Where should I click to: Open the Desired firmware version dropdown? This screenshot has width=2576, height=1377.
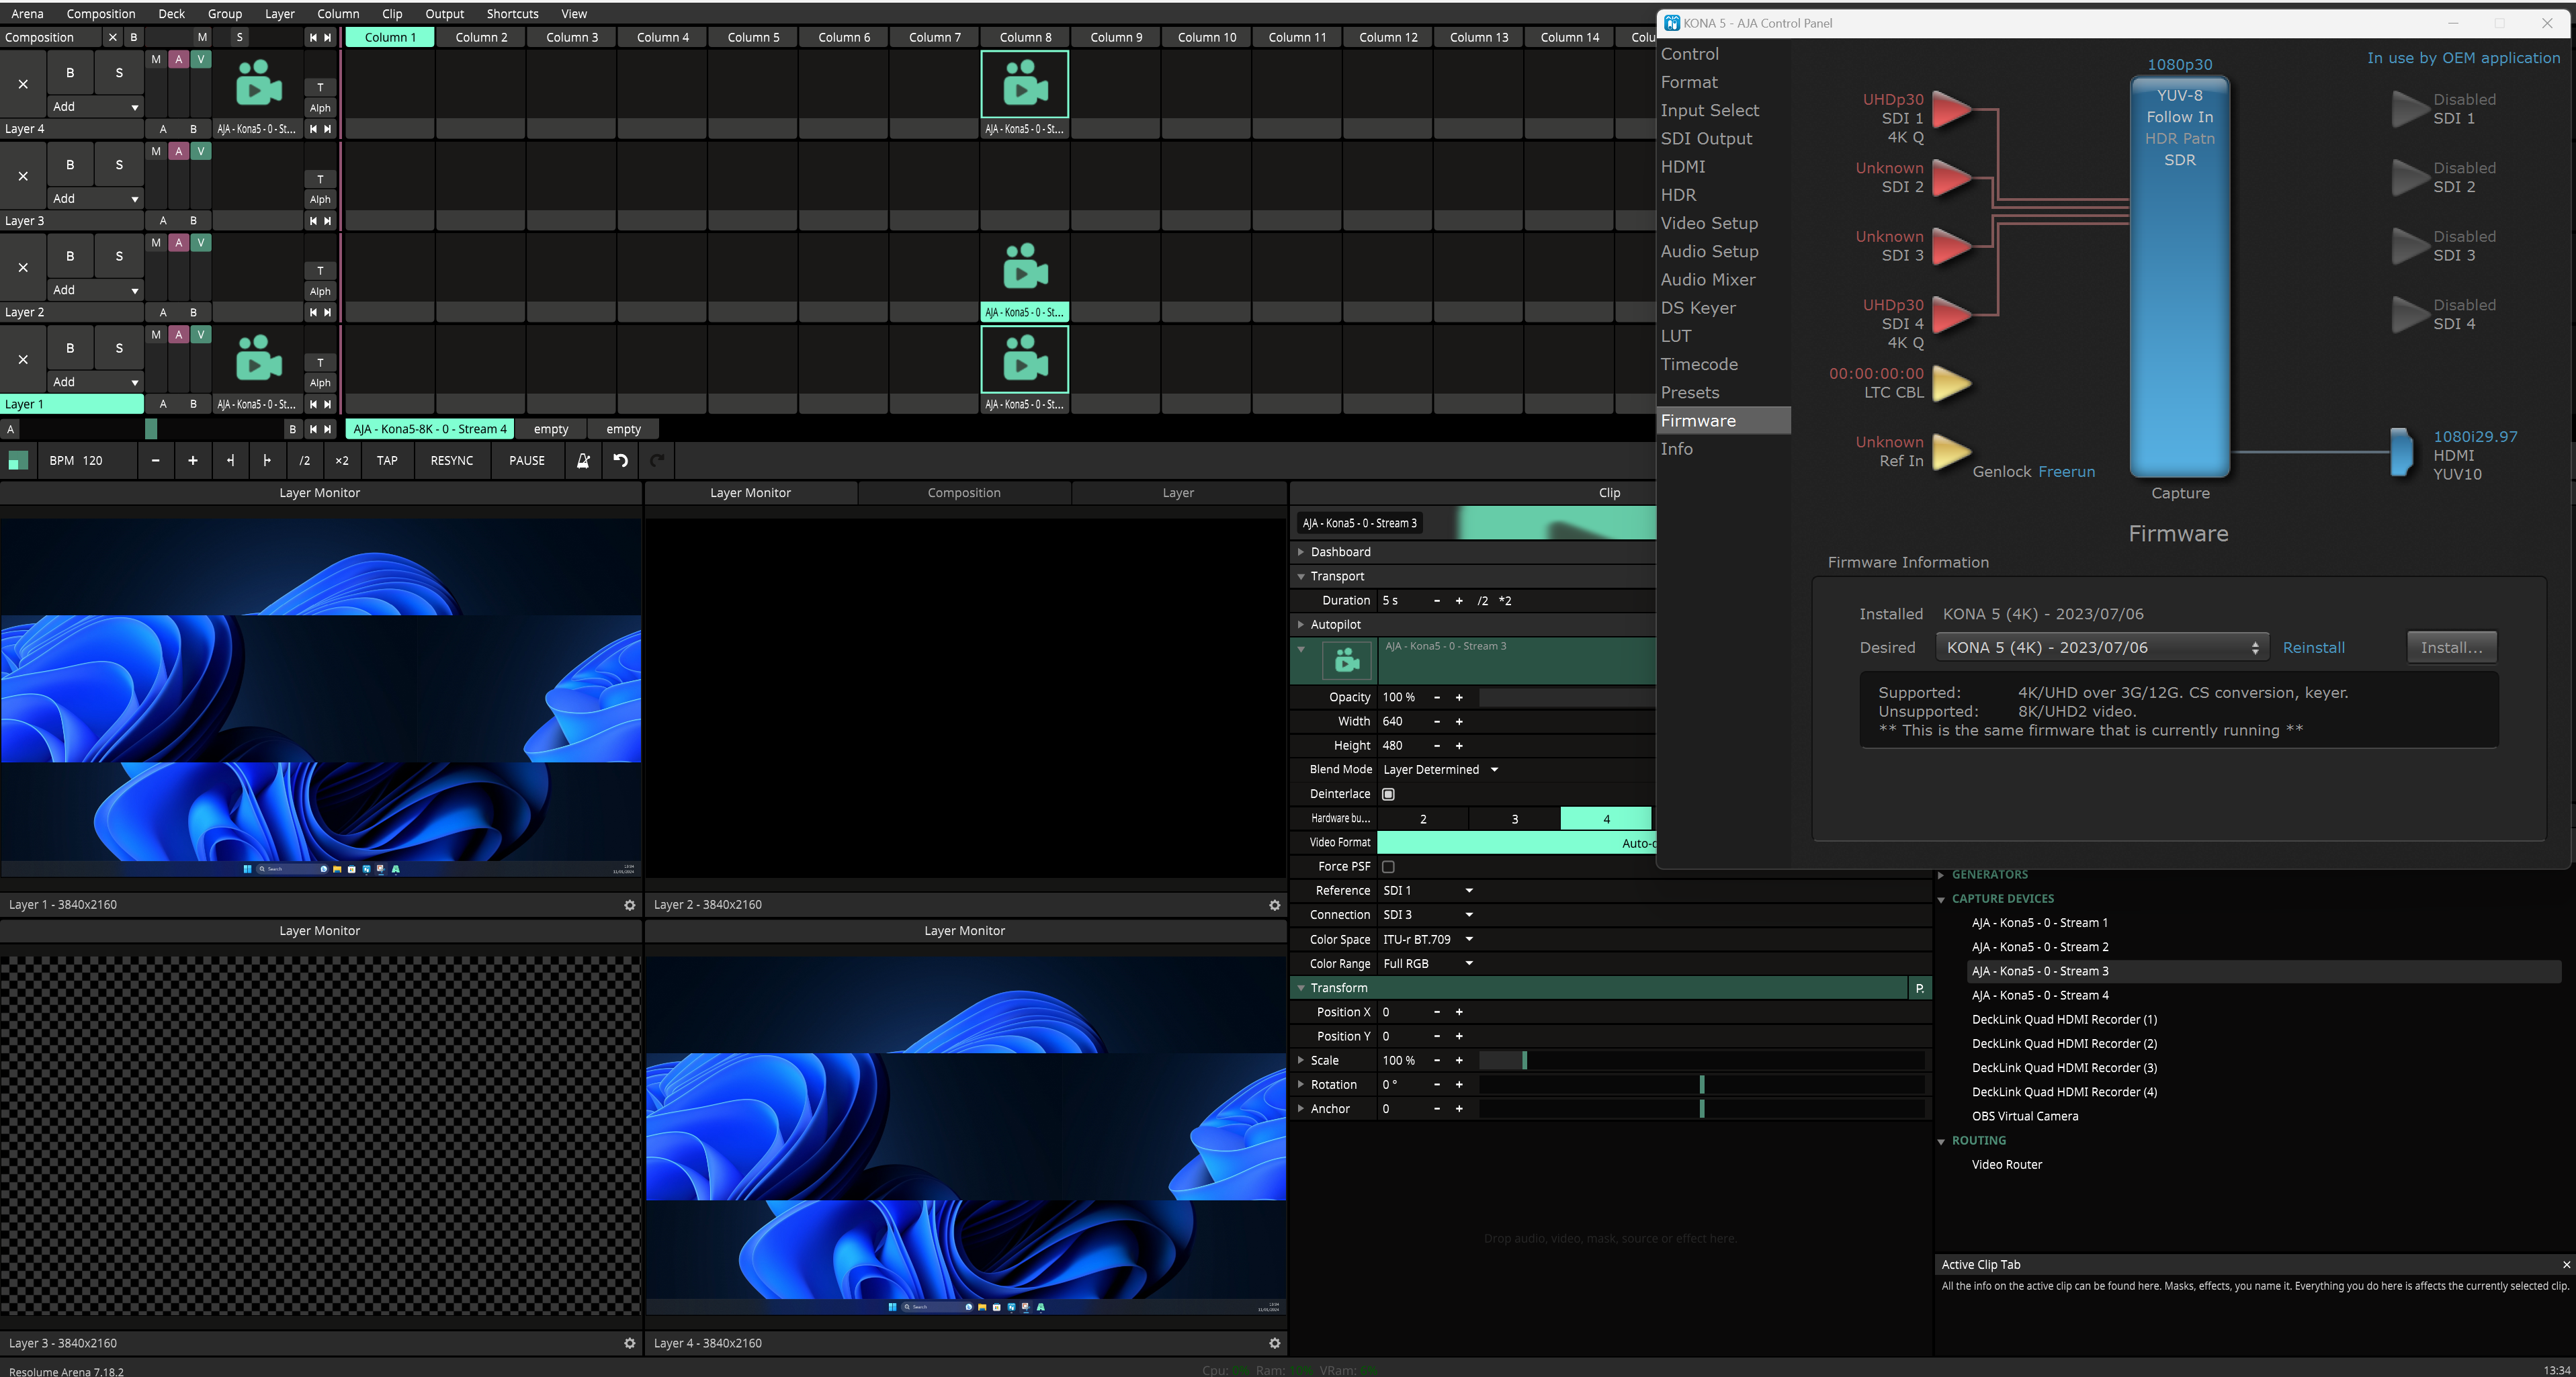(2101, 648)
